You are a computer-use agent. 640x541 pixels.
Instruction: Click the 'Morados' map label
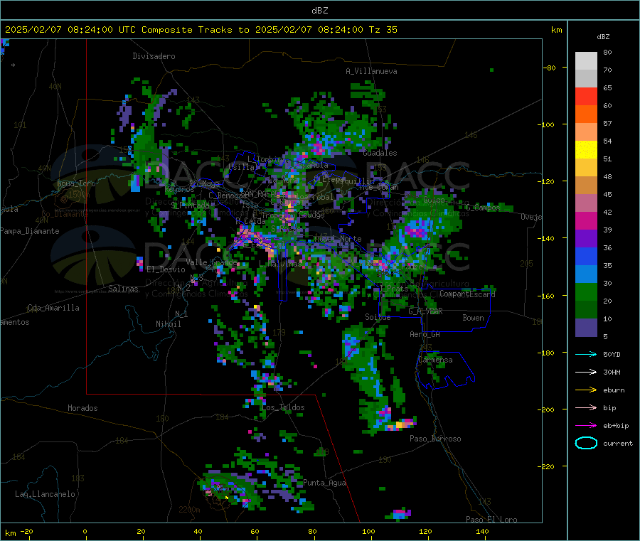[x=82, y=408]
